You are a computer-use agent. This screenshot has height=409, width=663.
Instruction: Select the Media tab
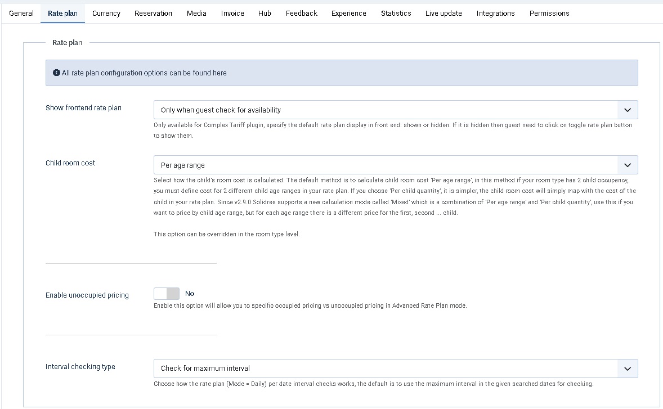[x=196, y=13]
